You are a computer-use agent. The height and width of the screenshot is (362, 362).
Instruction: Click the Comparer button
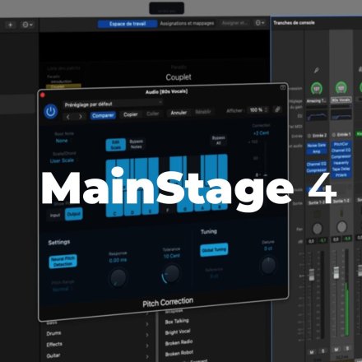point(103,115)
